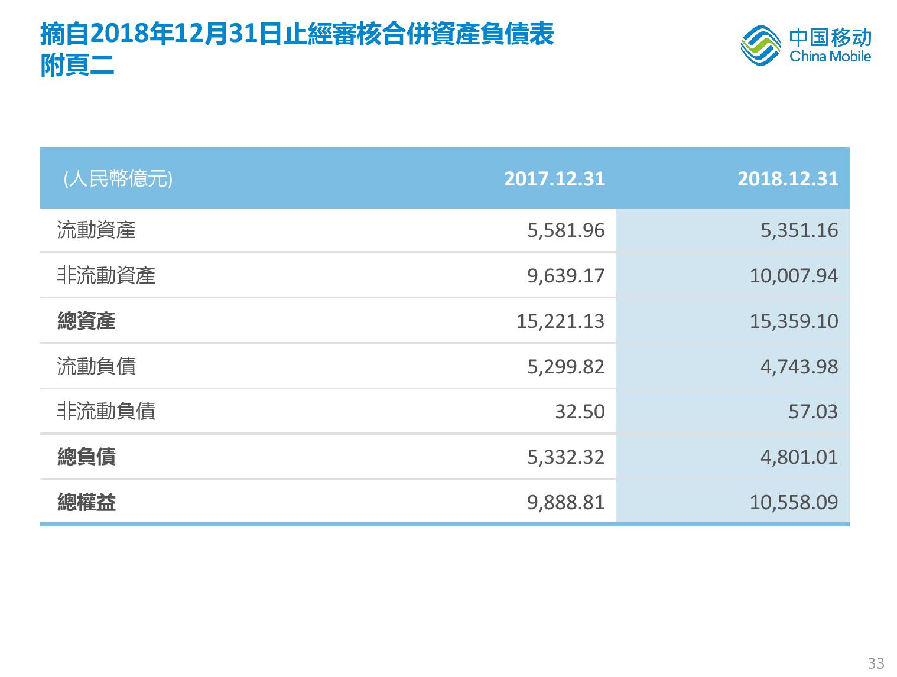Screen dimensions: 897x677
Task: Select the value 9,888.81
Action: pyautogui.click(x=566, y=503)
